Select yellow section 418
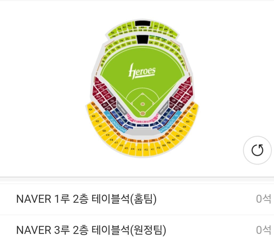The image size is (274, 243). tap(111, 140)
